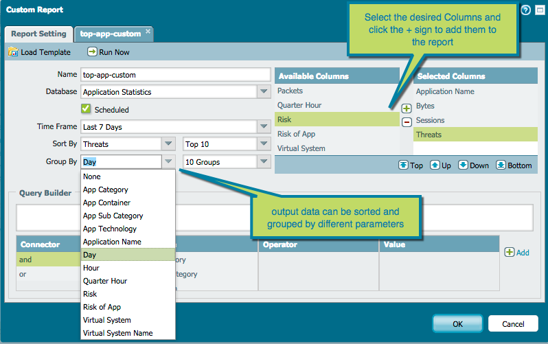Image resolution: width=548 pixels, height=344 pixels.
Task: Choose App Sub Category option
Action: click(x=128, y=216)
